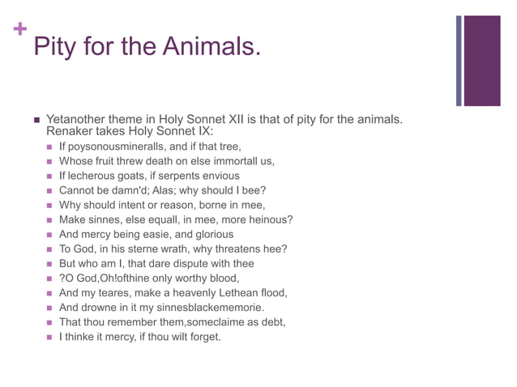Click 'But who am I' line
This screenshot has width=517, height=387.
[x=156, y=263]
